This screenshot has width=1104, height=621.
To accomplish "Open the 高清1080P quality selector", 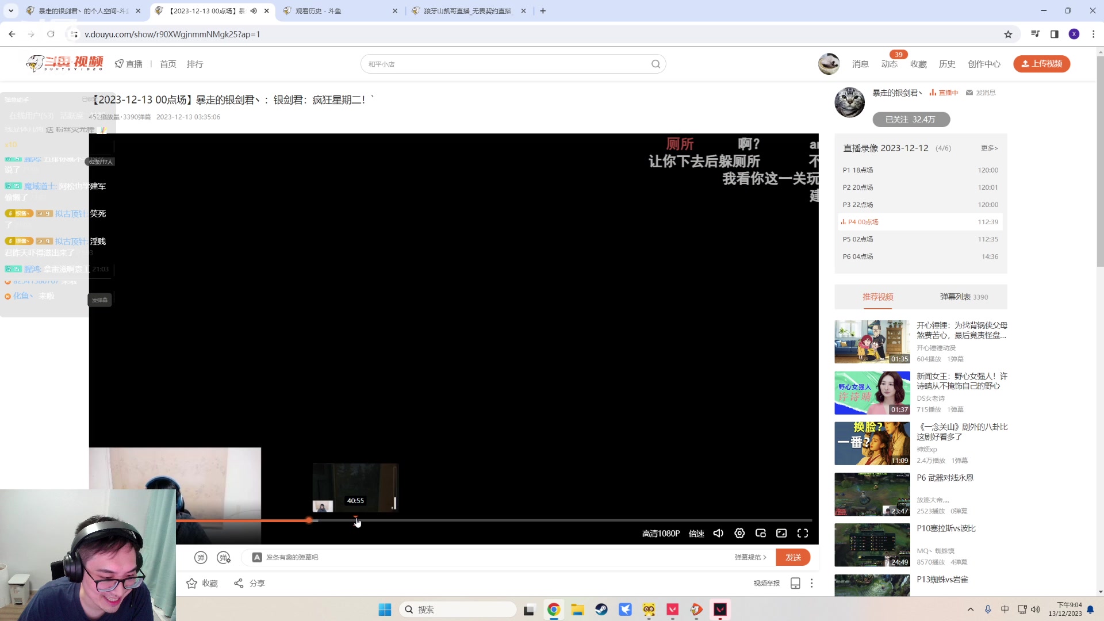I will pos(661,533).
